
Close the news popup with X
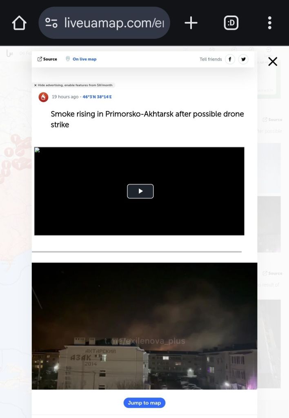273,62
